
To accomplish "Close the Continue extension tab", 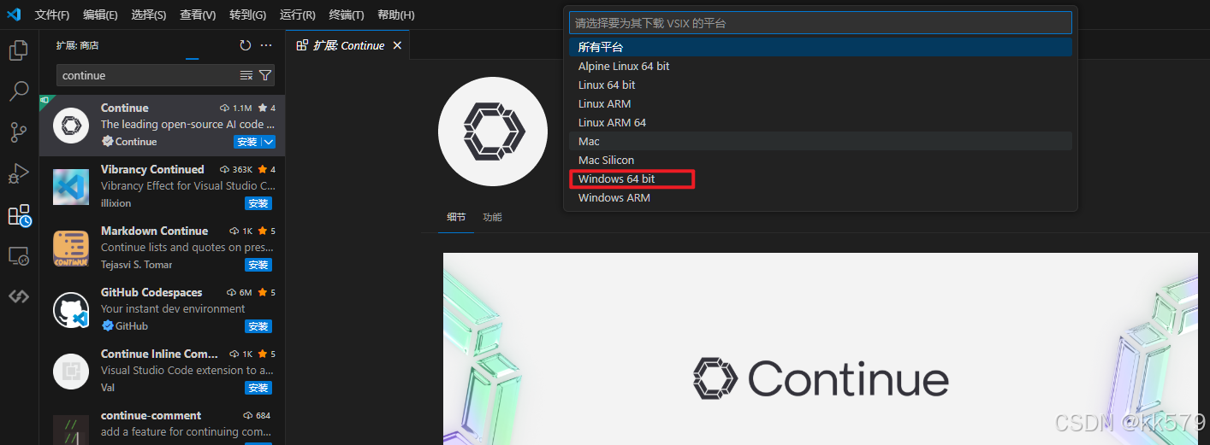I will point(397,45).
